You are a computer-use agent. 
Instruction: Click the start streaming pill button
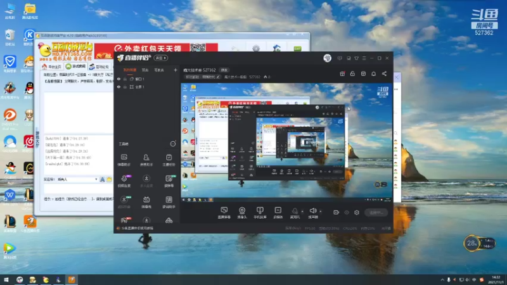(376, 213)
